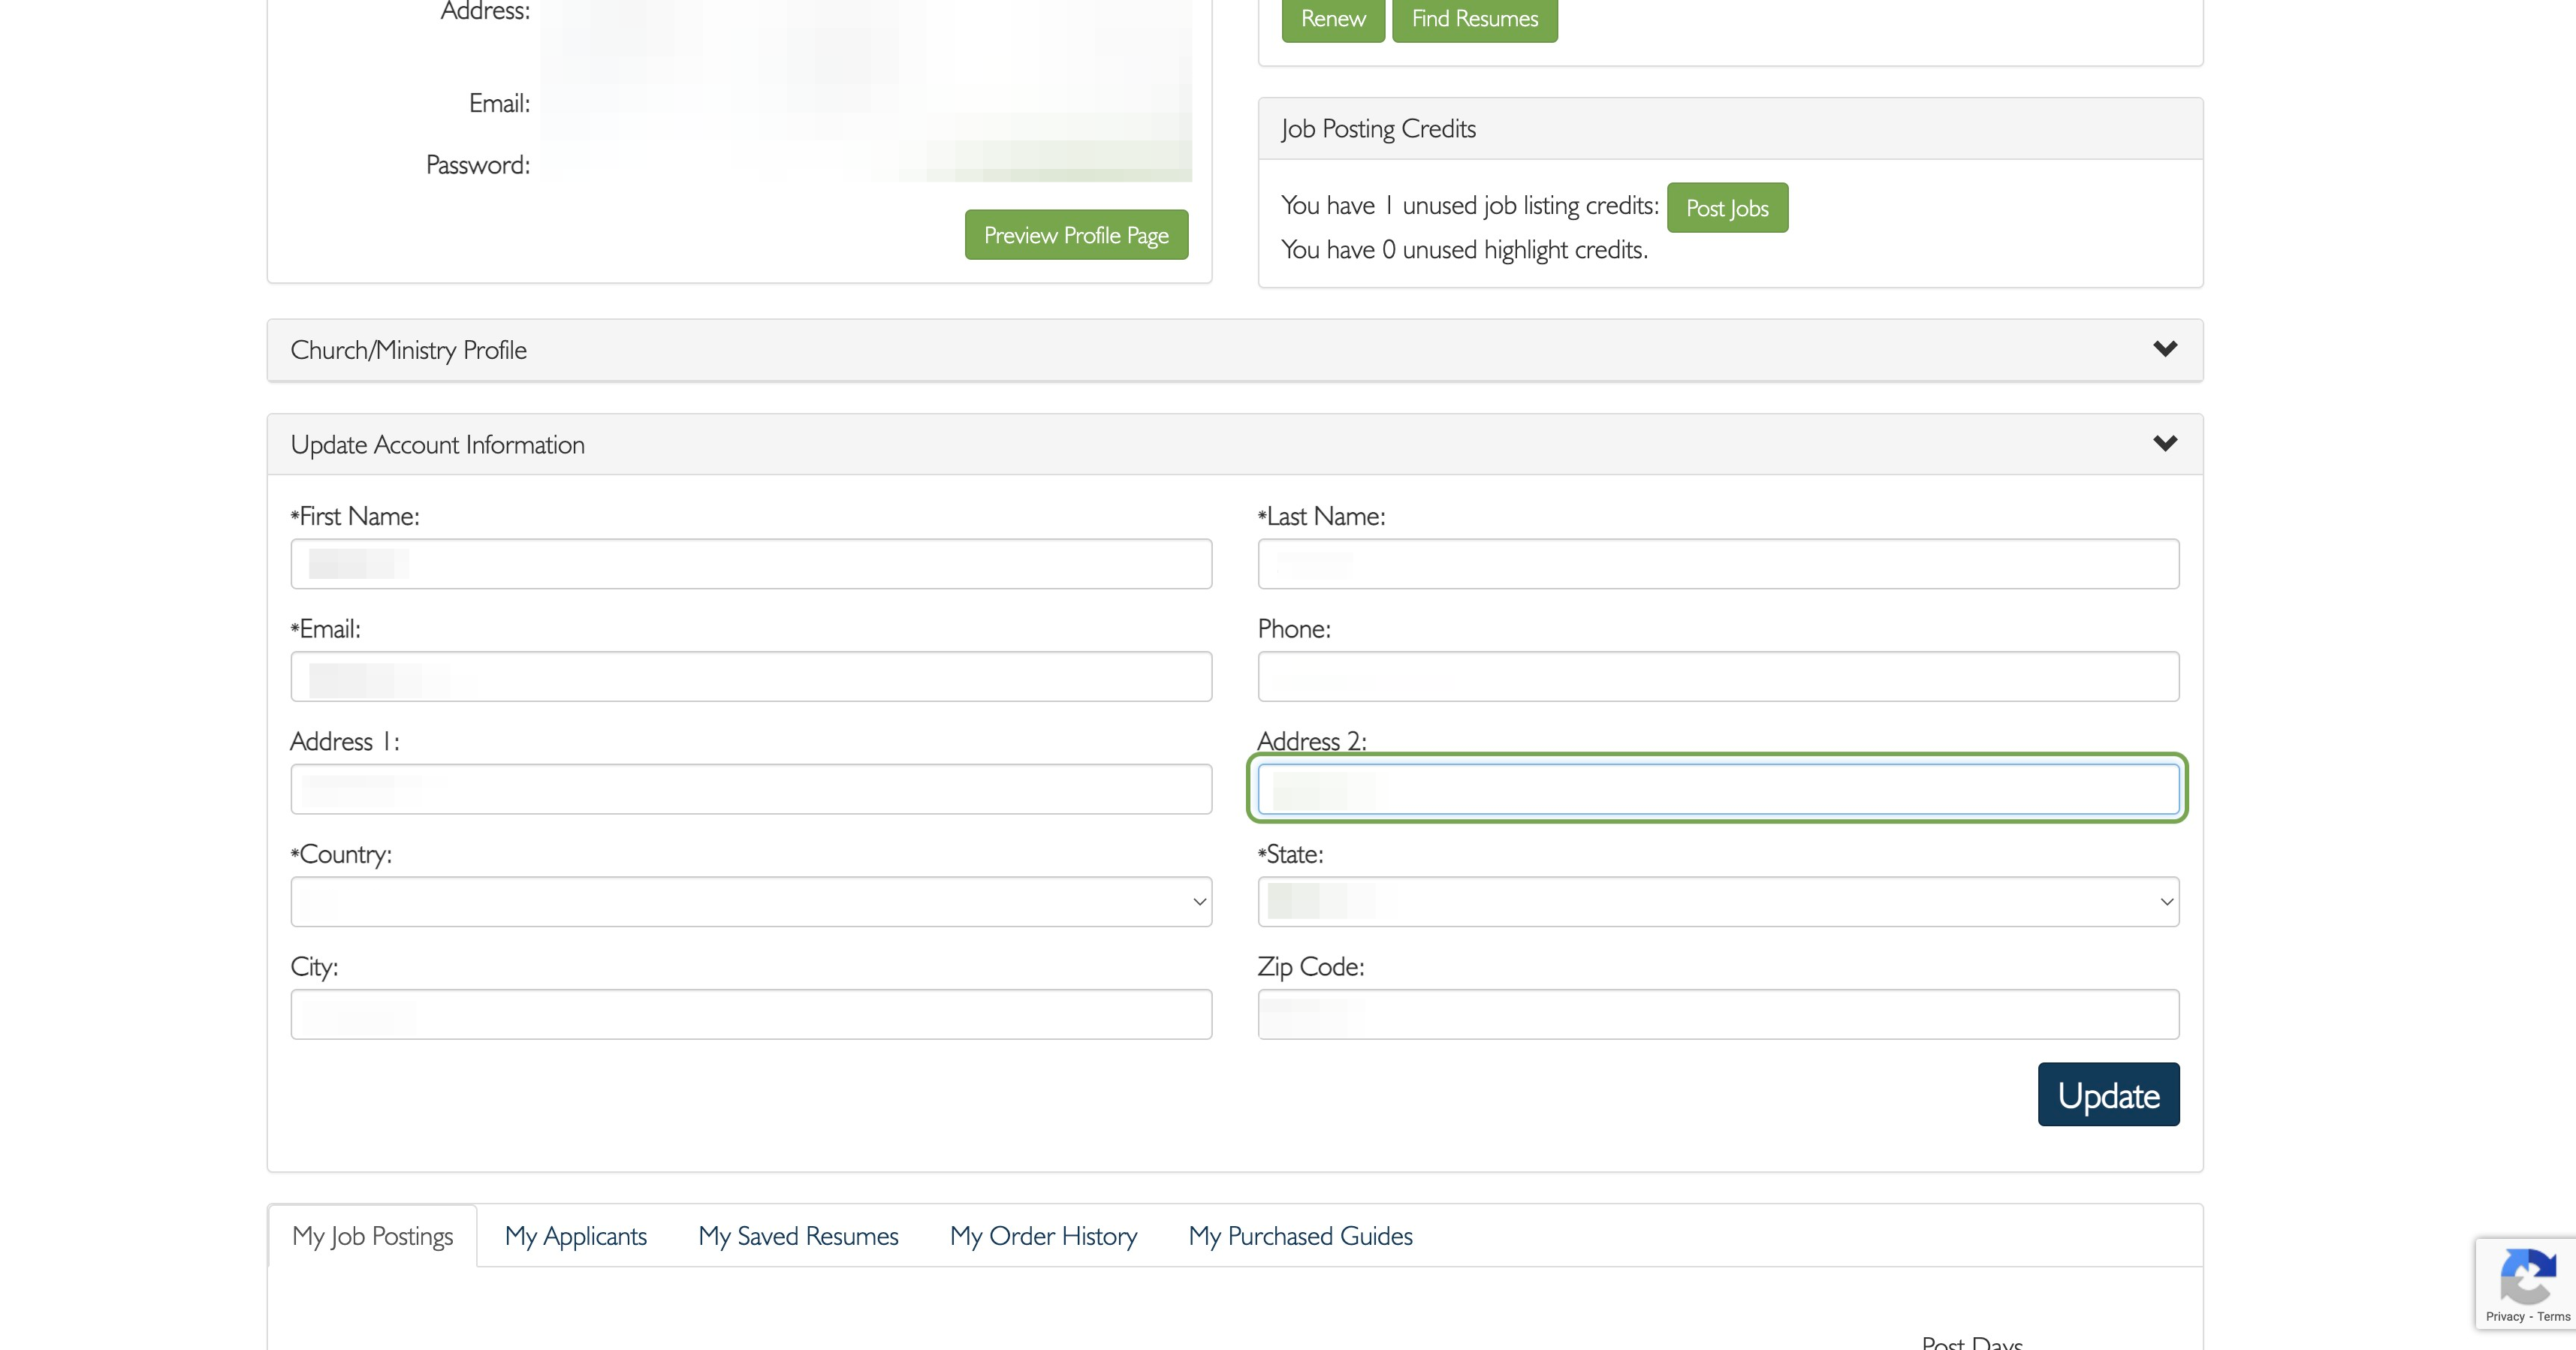Click the Post Jobs button
The width and height of the screenshot is (2576, 1350).
1727,208
